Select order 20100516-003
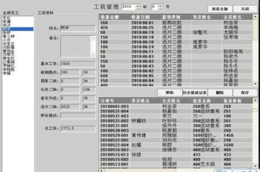Screen dimensions: 260x172 coord(176,150)
